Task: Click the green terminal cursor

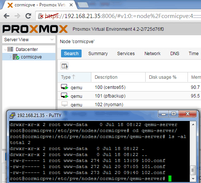Action: coord(170,178)
